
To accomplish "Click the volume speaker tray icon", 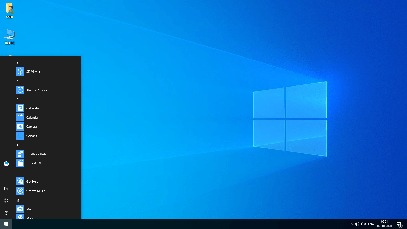I will (364, 224).
